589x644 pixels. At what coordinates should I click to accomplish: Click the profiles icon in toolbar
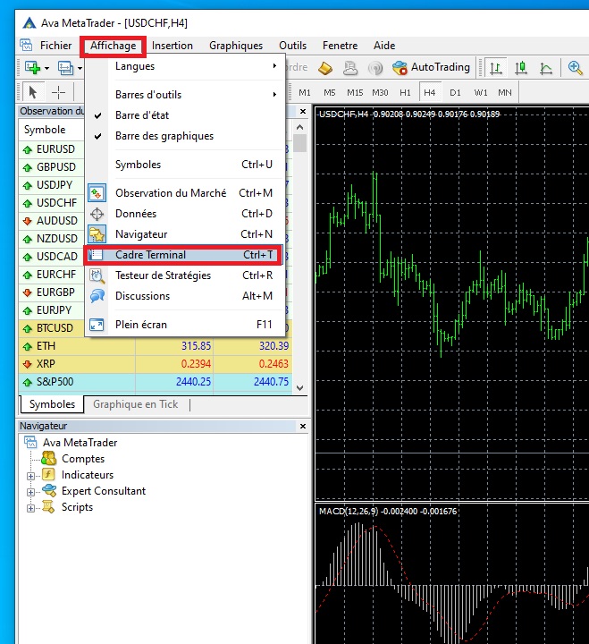coord(65,68)
